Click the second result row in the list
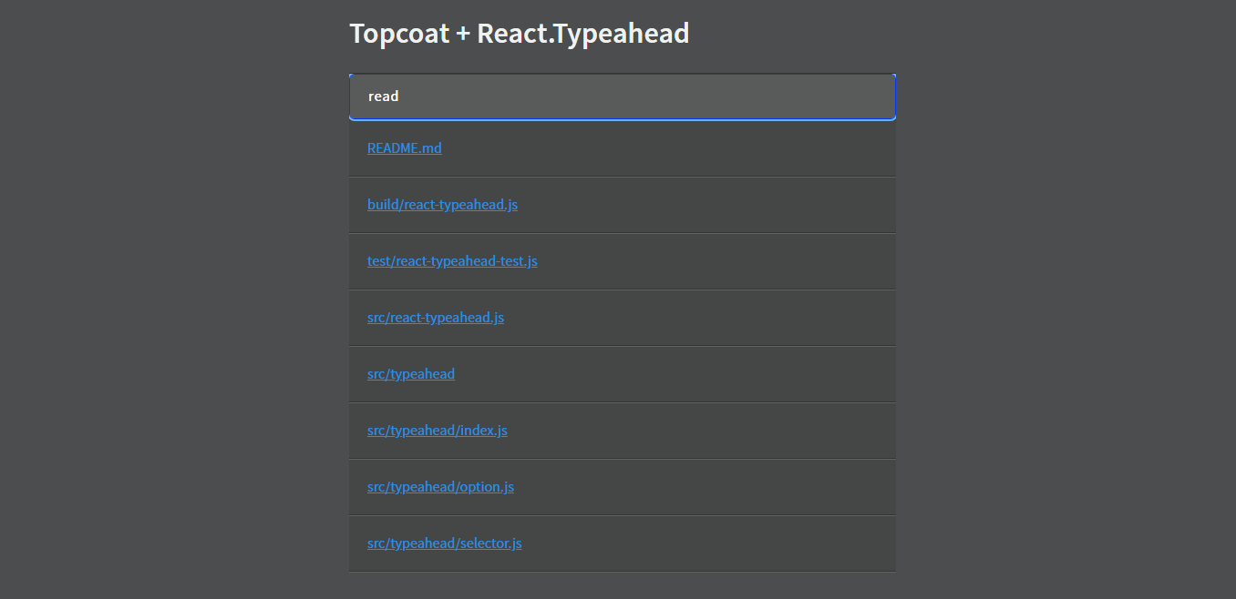 click(622, 204)
